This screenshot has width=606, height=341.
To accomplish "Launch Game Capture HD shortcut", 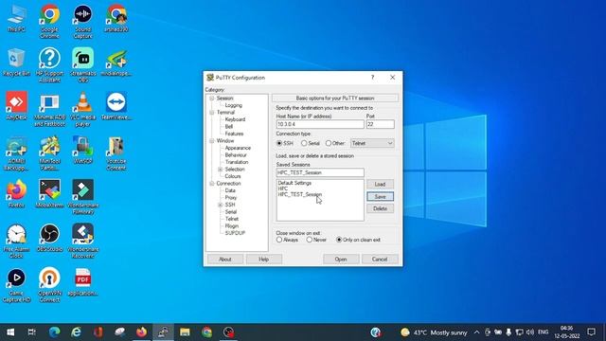I will click(x=16, y=285).
